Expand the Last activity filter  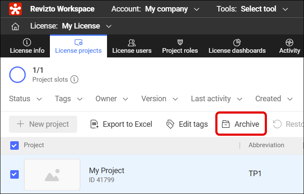click(x=217, y=99)
